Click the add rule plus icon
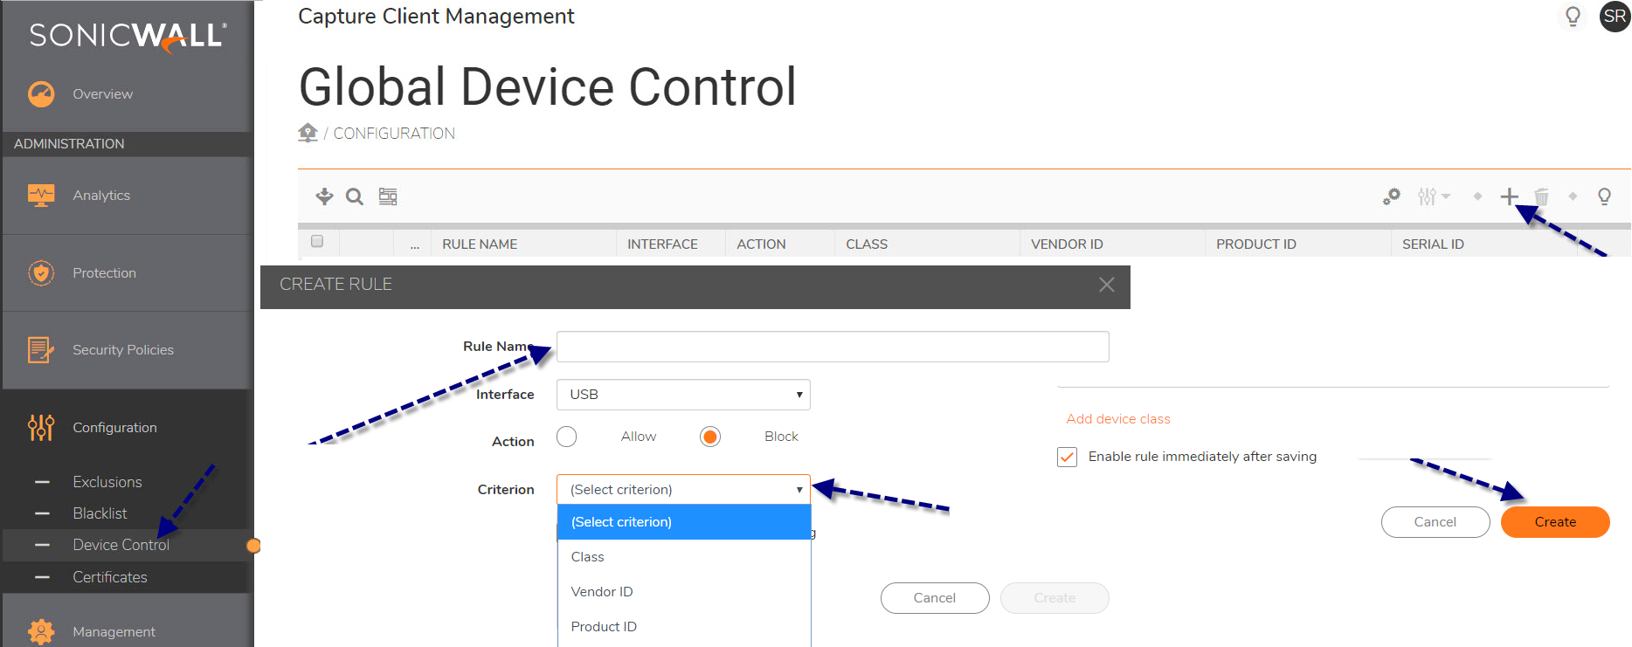Screen dimensions: 1632x647 (x=1509, y=197)
